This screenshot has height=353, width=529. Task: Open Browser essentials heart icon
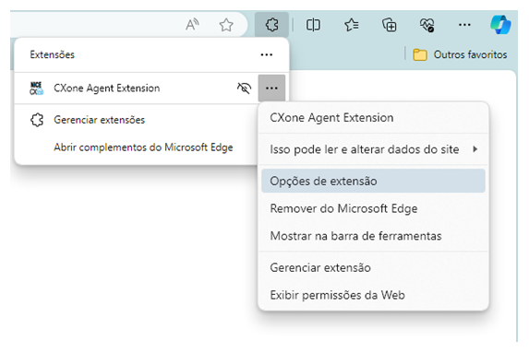click(x=427, y=25)
